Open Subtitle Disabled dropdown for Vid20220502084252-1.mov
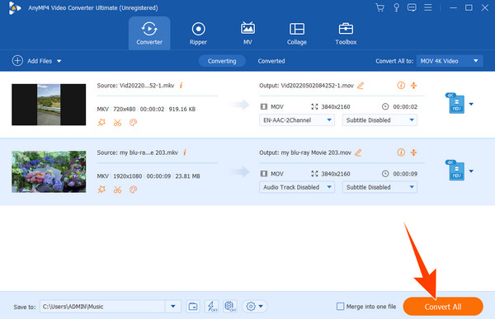 click(x=379, y=120)
